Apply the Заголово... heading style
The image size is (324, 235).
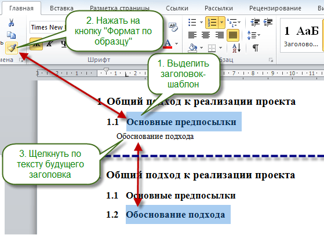[301, 35]
